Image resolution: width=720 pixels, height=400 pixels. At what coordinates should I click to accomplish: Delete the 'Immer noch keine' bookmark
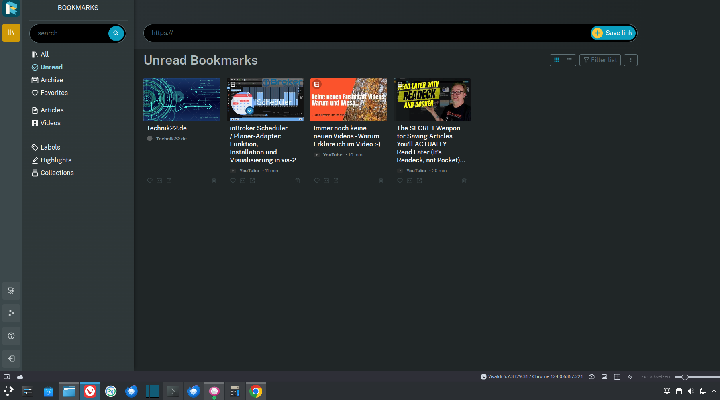pyautogui.click(x=381, y=181)
